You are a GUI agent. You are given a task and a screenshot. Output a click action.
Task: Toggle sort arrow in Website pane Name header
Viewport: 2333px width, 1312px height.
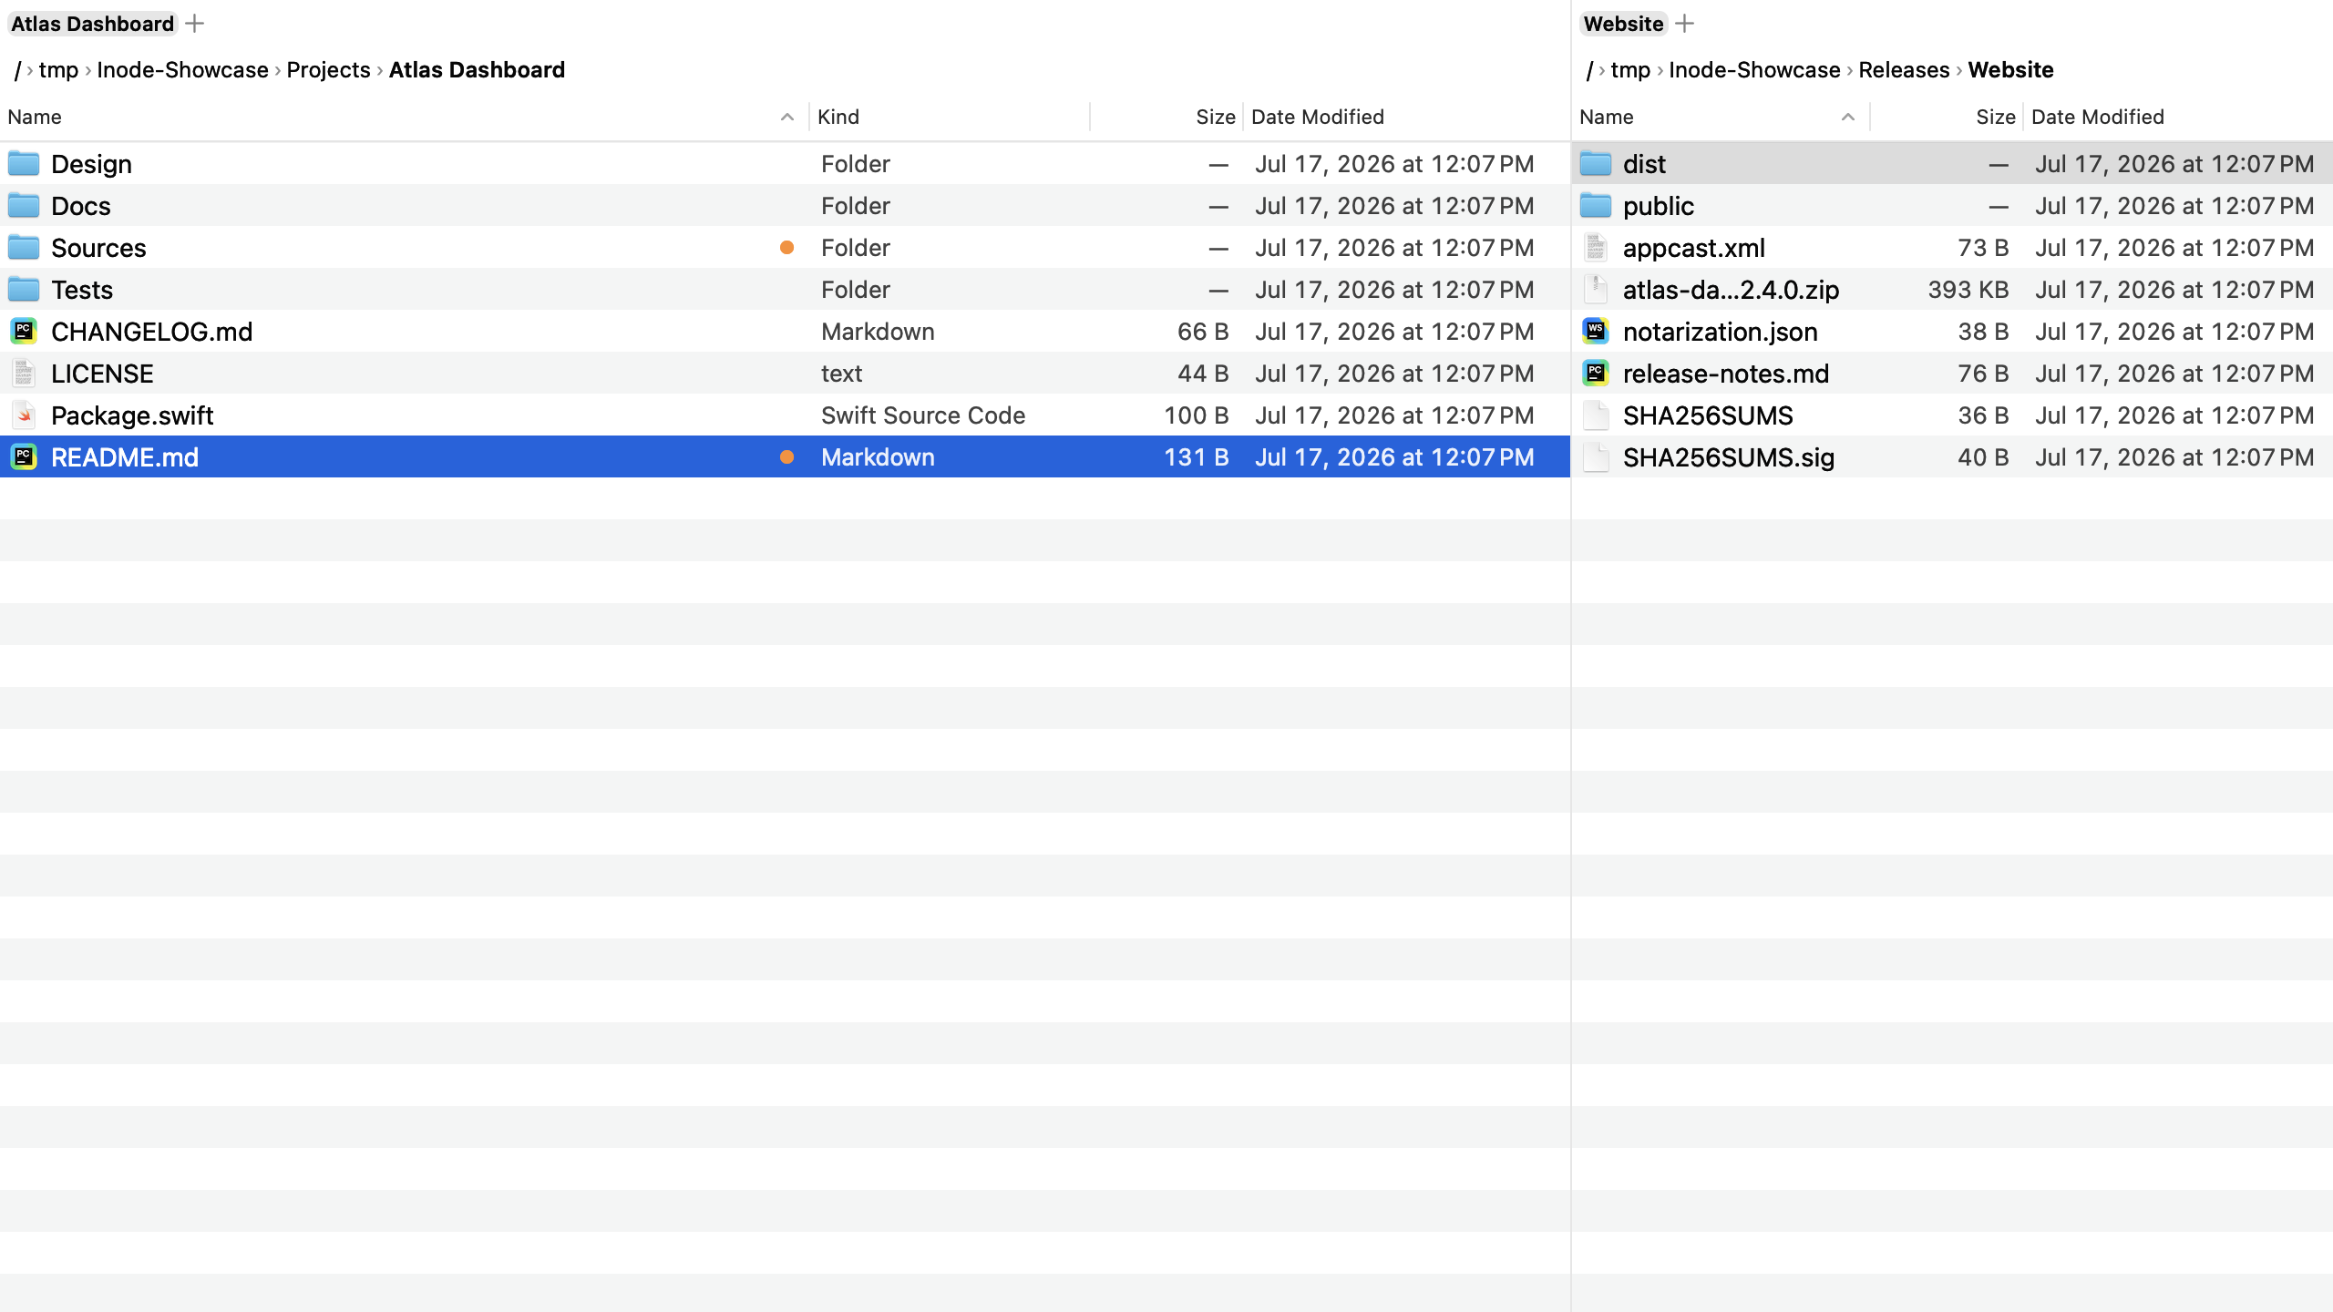point(1848,117)
